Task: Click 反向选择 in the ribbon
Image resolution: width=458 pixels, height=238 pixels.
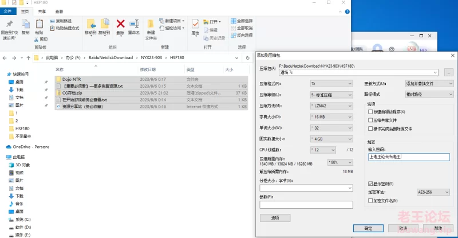Action: [242, 35]
